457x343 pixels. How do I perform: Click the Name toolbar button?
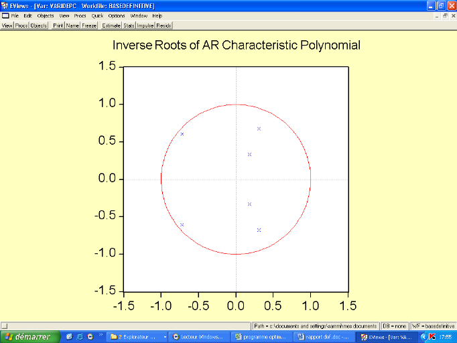[x=72, y=25]
